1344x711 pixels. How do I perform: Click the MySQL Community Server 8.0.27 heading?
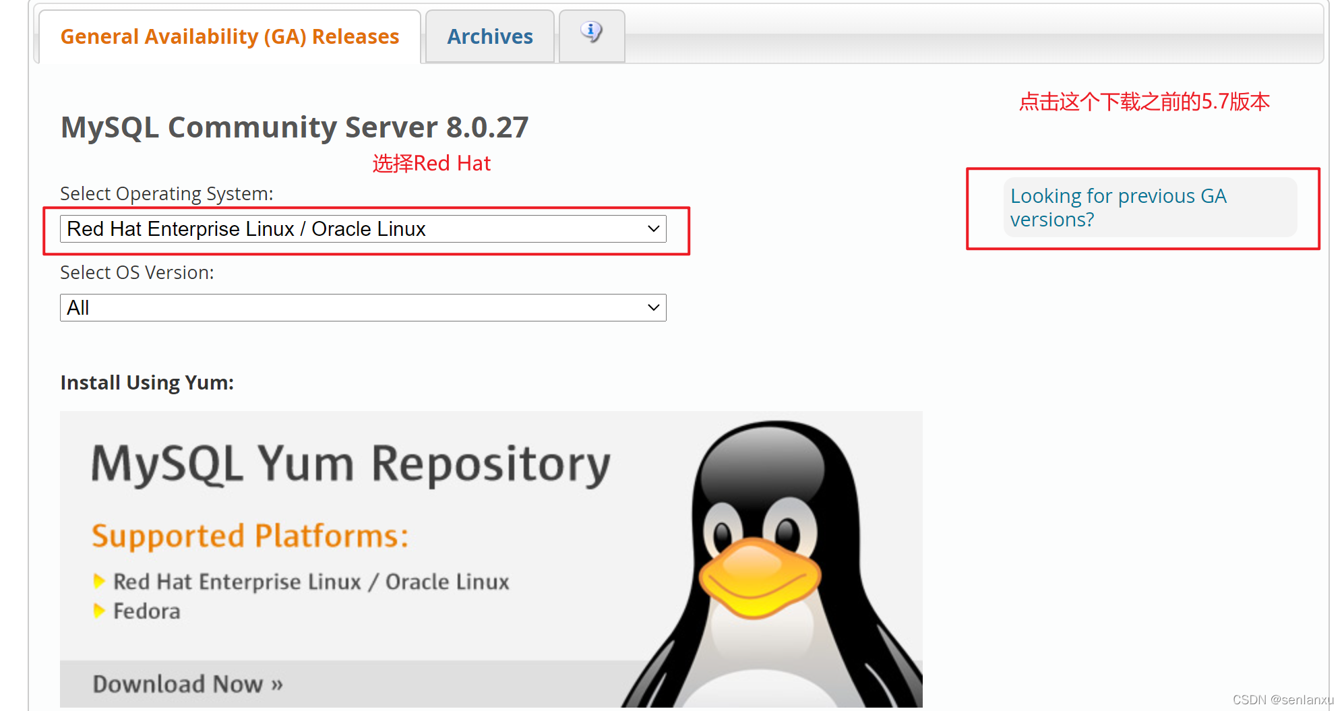[295, 127]
